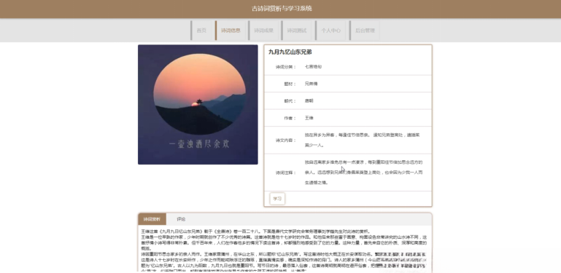Click the theme value 兄弟情

pos(312,84)
